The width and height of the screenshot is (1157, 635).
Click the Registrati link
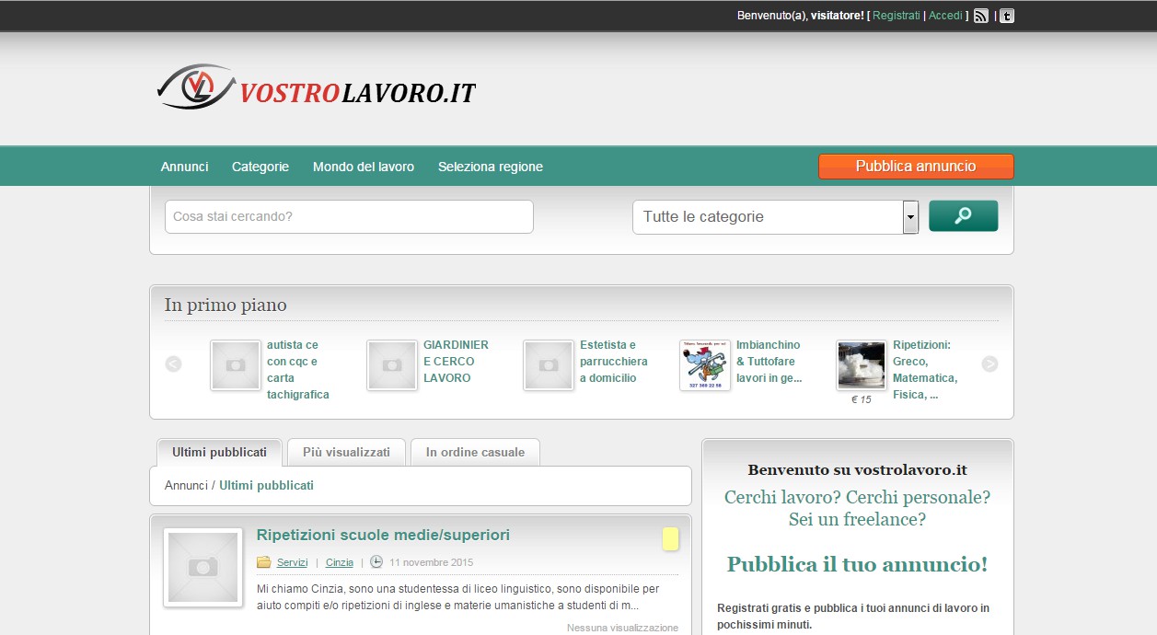pos(897,16)
